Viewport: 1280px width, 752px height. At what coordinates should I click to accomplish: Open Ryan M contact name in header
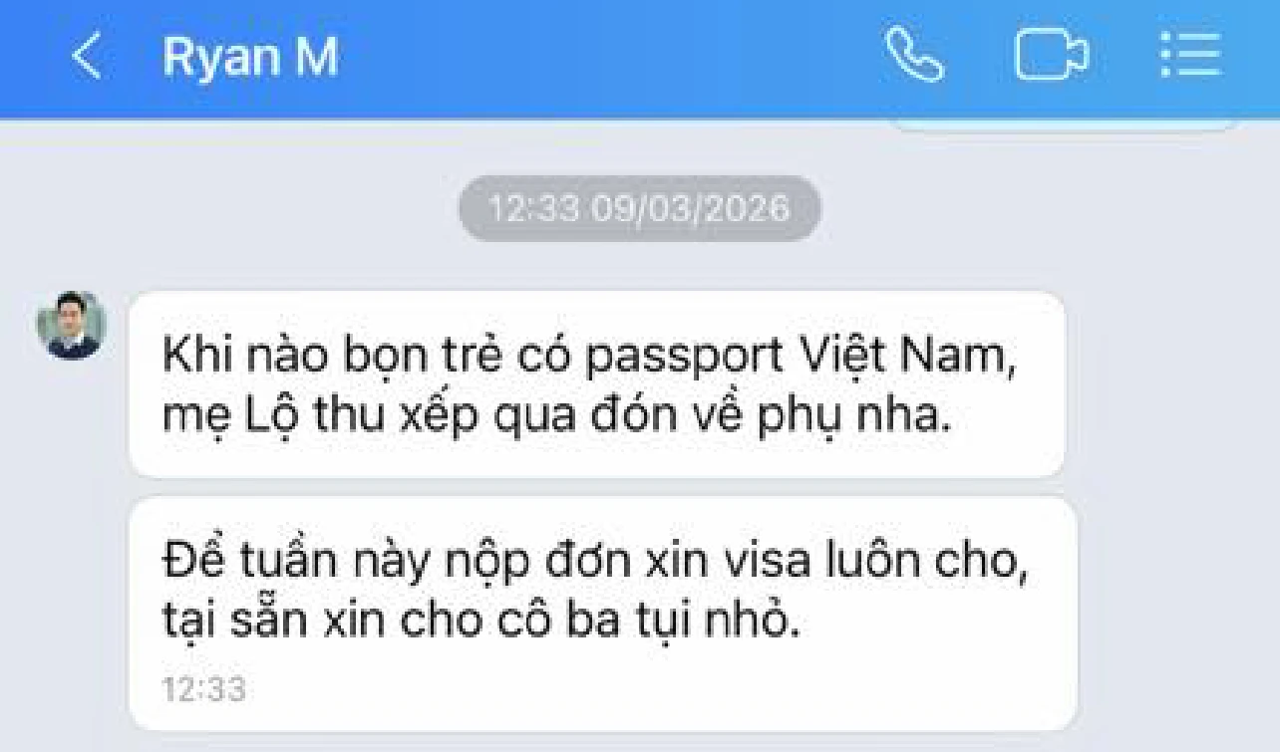point(250,58)
